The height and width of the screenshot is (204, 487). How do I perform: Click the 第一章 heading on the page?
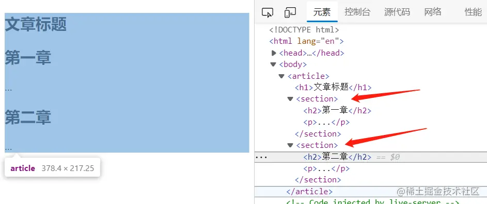(x=28, y=58)
